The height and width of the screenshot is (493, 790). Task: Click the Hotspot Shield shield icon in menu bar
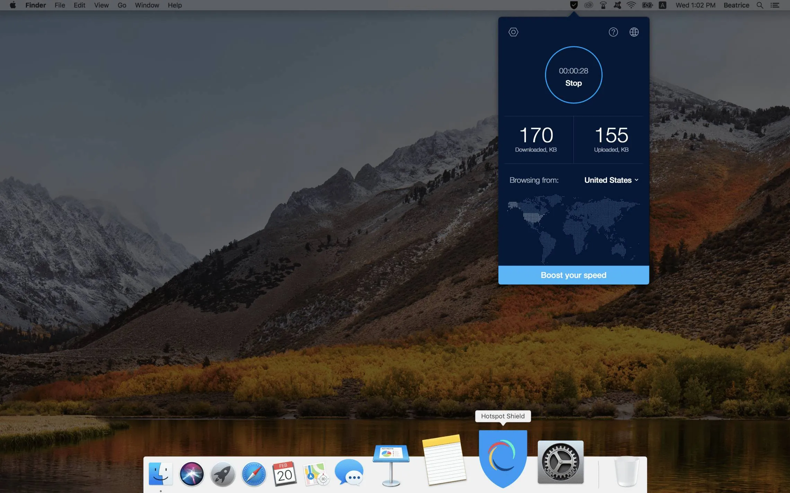click(573, 5)
